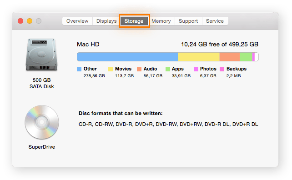
Task: Click the 500 GB SATA Disk hard drive icon
Action: pyautogui.click(x=41, y=55)
